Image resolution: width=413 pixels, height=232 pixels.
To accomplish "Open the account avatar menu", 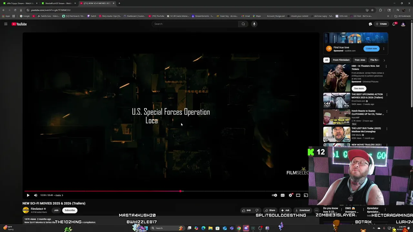I will click(x=403, y=24).
